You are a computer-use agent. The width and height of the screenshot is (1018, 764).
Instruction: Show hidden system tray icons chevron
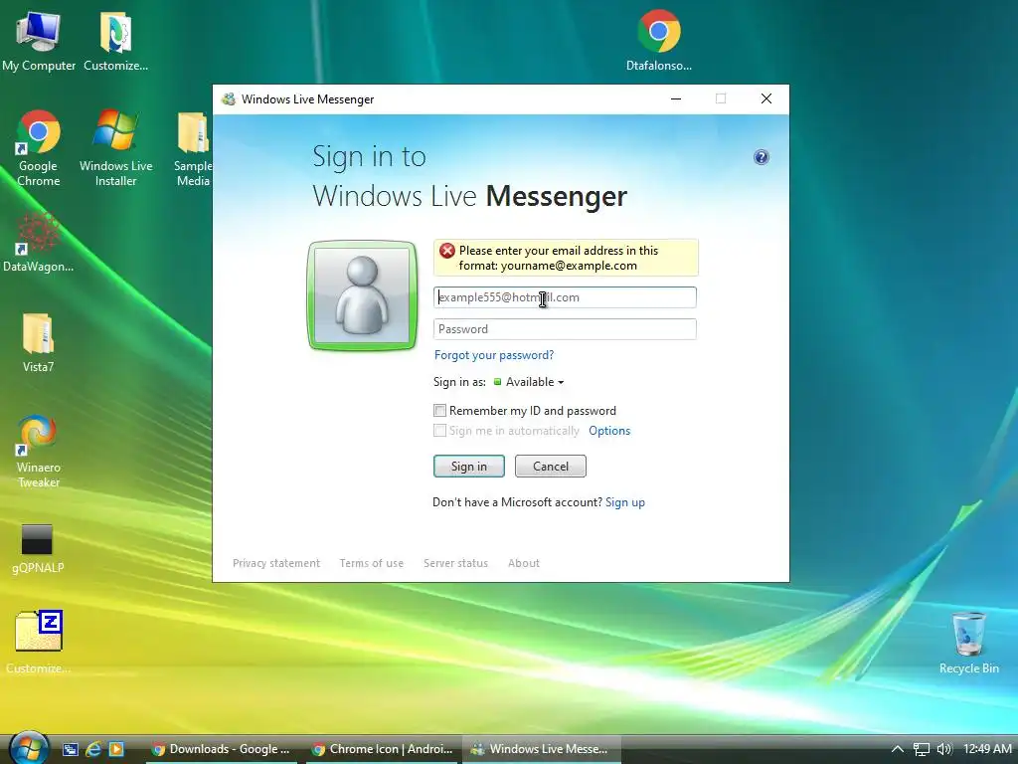(898, 749)
